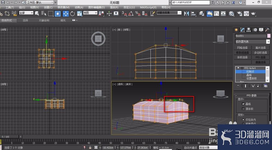Redo the action with the forward arrow
The height and width of the screenshot is (150, 272).
(16, 2)
